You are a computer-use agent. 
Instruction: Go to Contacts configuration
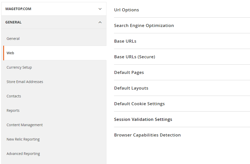click(x=14, y=96)
